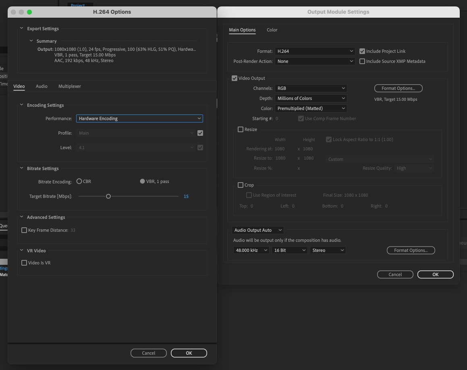Image resolution: width=467 pixels, height=370 pixels.
Task: Switch to the Audio tab
Action: [42, 86]
